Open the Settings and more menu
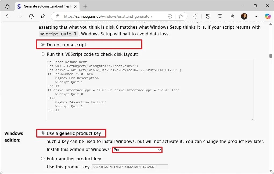The image size is (274, 174). pos(257,16)
